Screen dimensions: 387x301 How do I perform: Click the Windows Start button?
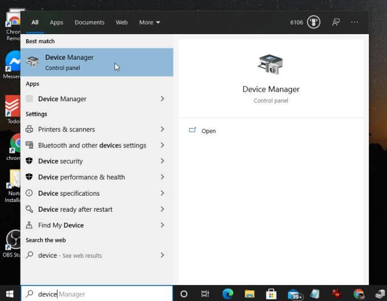(x=10, y=294)
